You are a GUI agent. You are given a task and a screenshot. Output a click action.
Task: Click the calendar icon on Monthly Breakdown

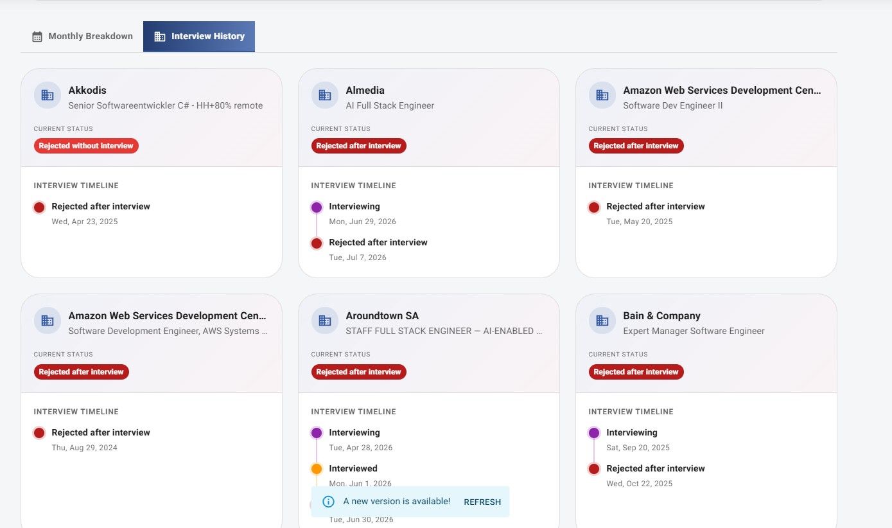pos(37,37)
